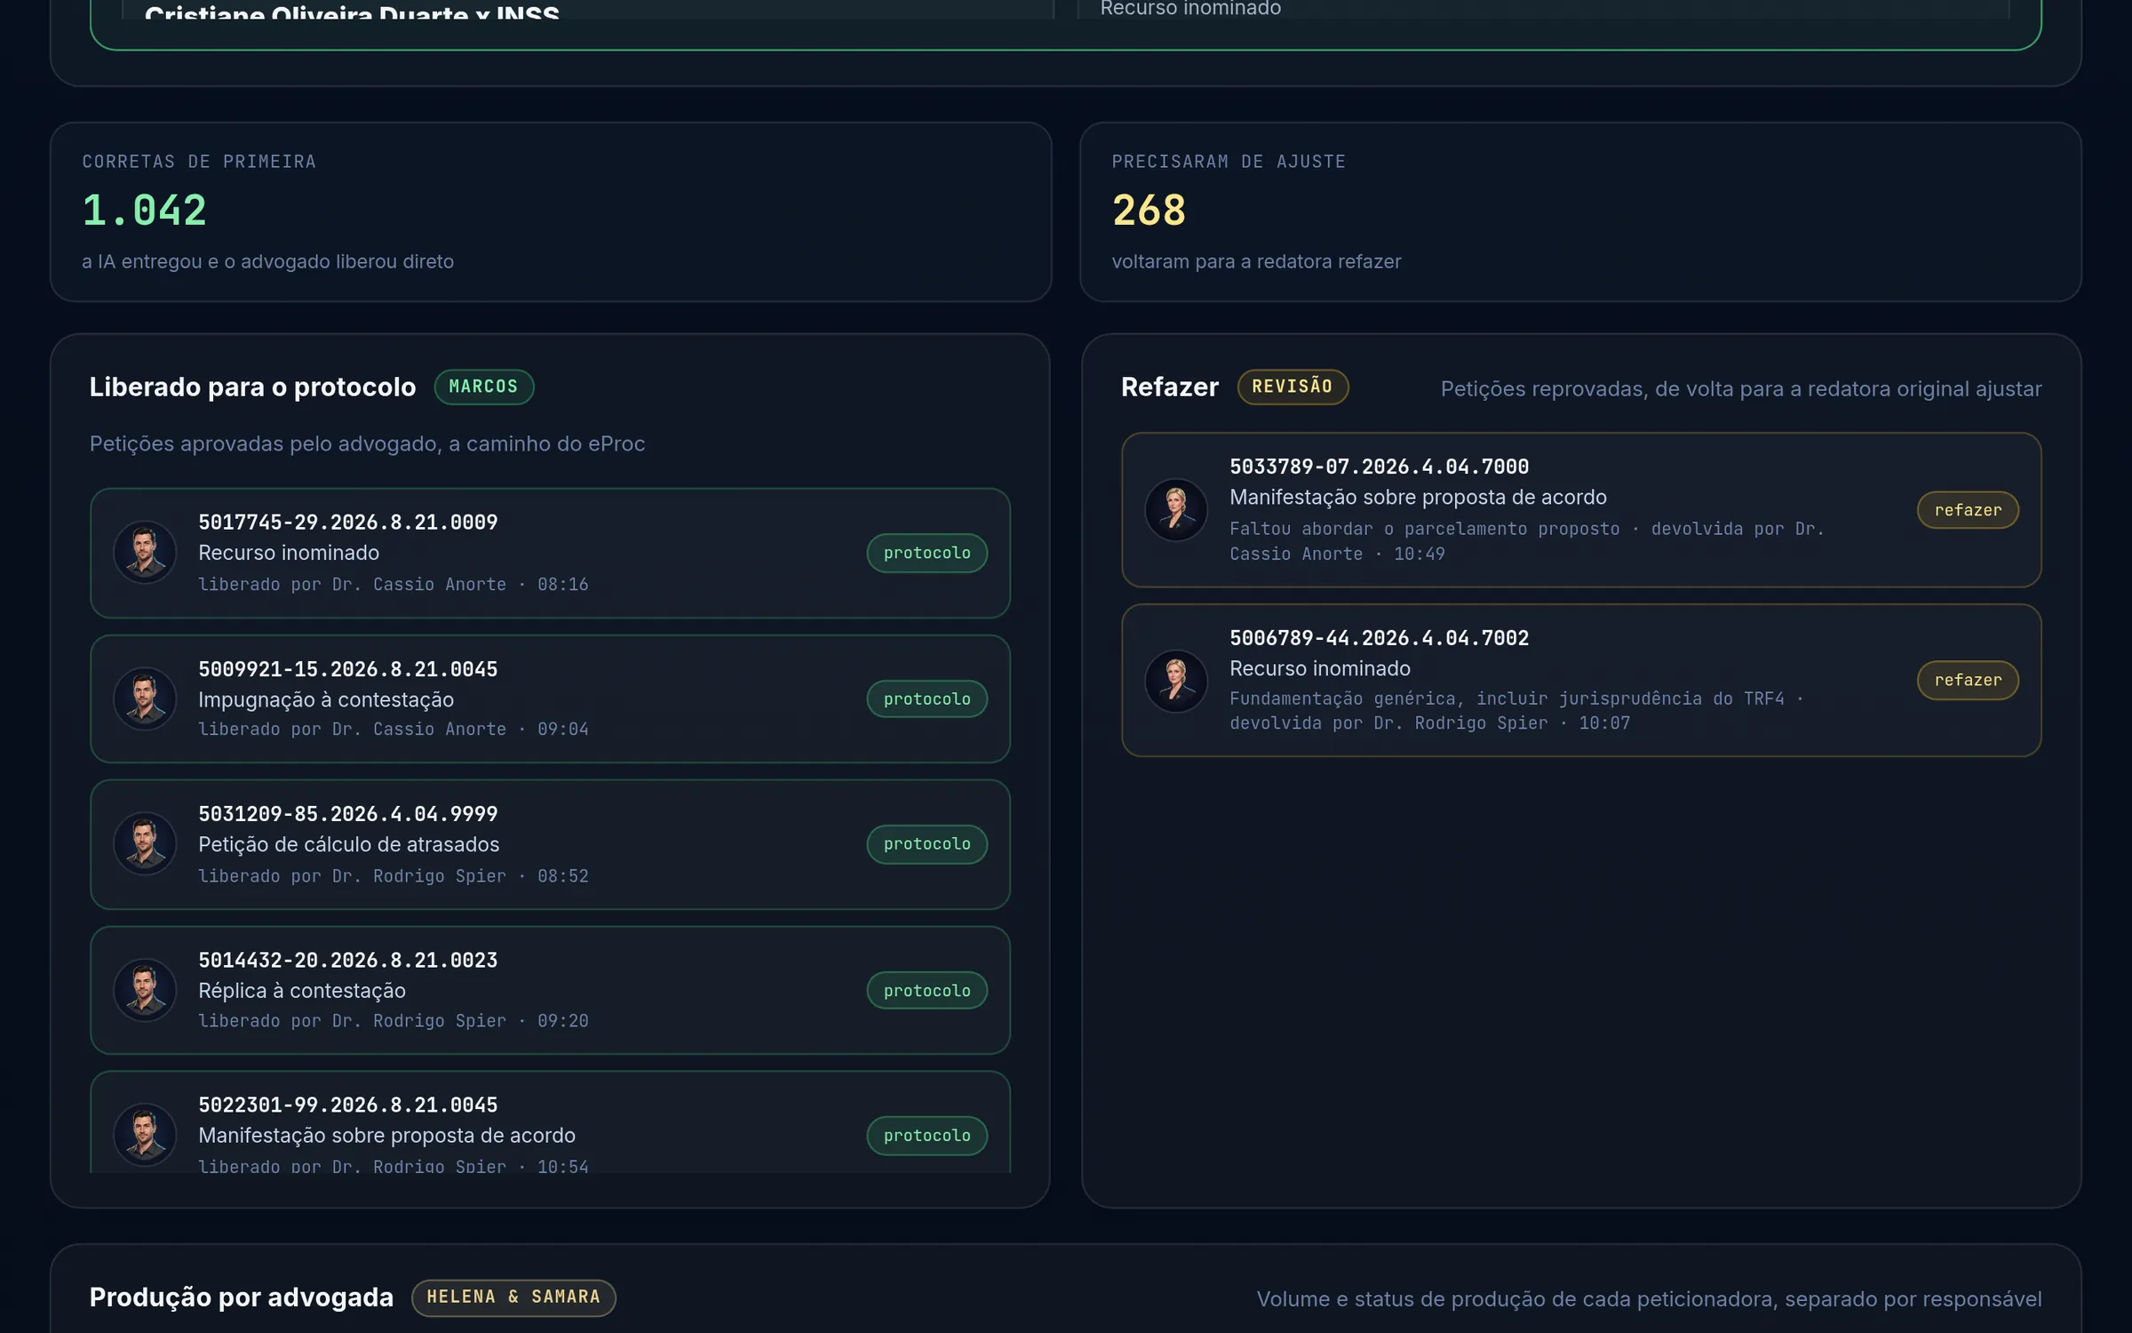This screenshot has height=1333, width=2132.
Task: Click avatar on Petição de cálculo de atrasados card
Action: [x=145, y=843]
